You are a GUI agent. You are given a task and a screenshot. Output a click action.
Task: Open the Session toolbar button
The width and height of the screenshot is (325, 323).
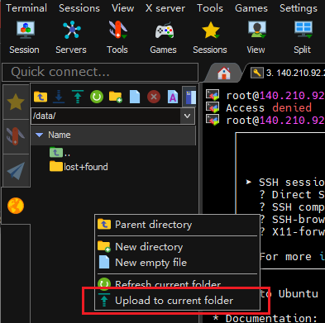[x=25, y=37]
